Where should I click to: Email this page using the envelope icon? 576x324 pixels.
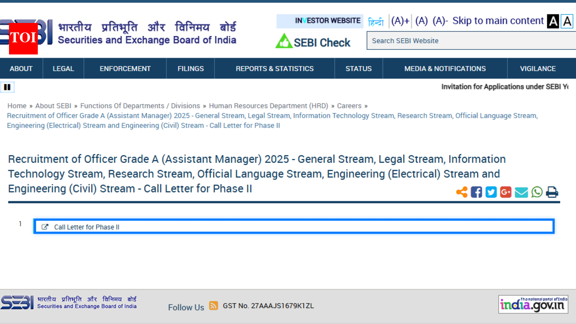coord(521,192)
